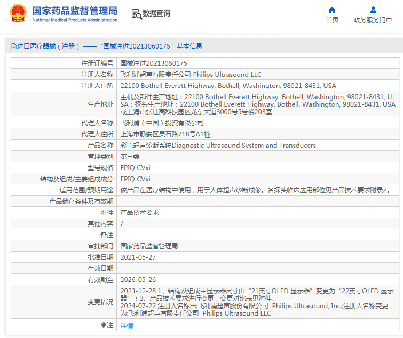Screen dimensions: 403x338
Task: Click the 代理人名称 label
Action: point(97,123)
